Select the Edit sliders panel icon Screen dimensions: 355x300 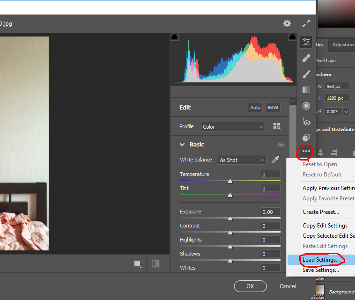pyautogui.click(x=306, y=42)
